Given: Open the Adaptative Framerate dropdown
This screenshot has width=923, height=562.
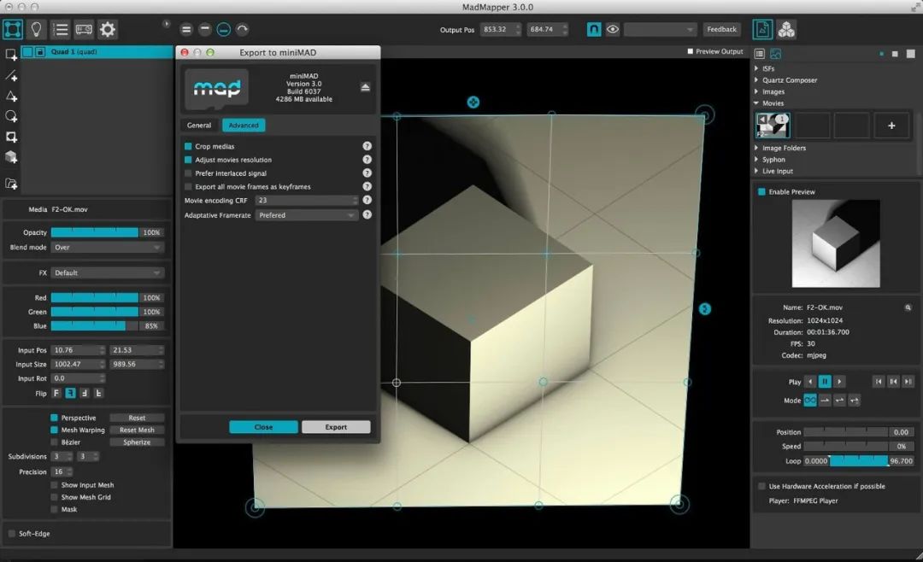Looking at the screenshot, I should click(306, 214).
